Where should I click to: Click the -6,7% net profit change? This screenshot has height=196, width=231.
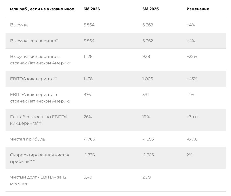pyautogui.click(x=192, y=139)
